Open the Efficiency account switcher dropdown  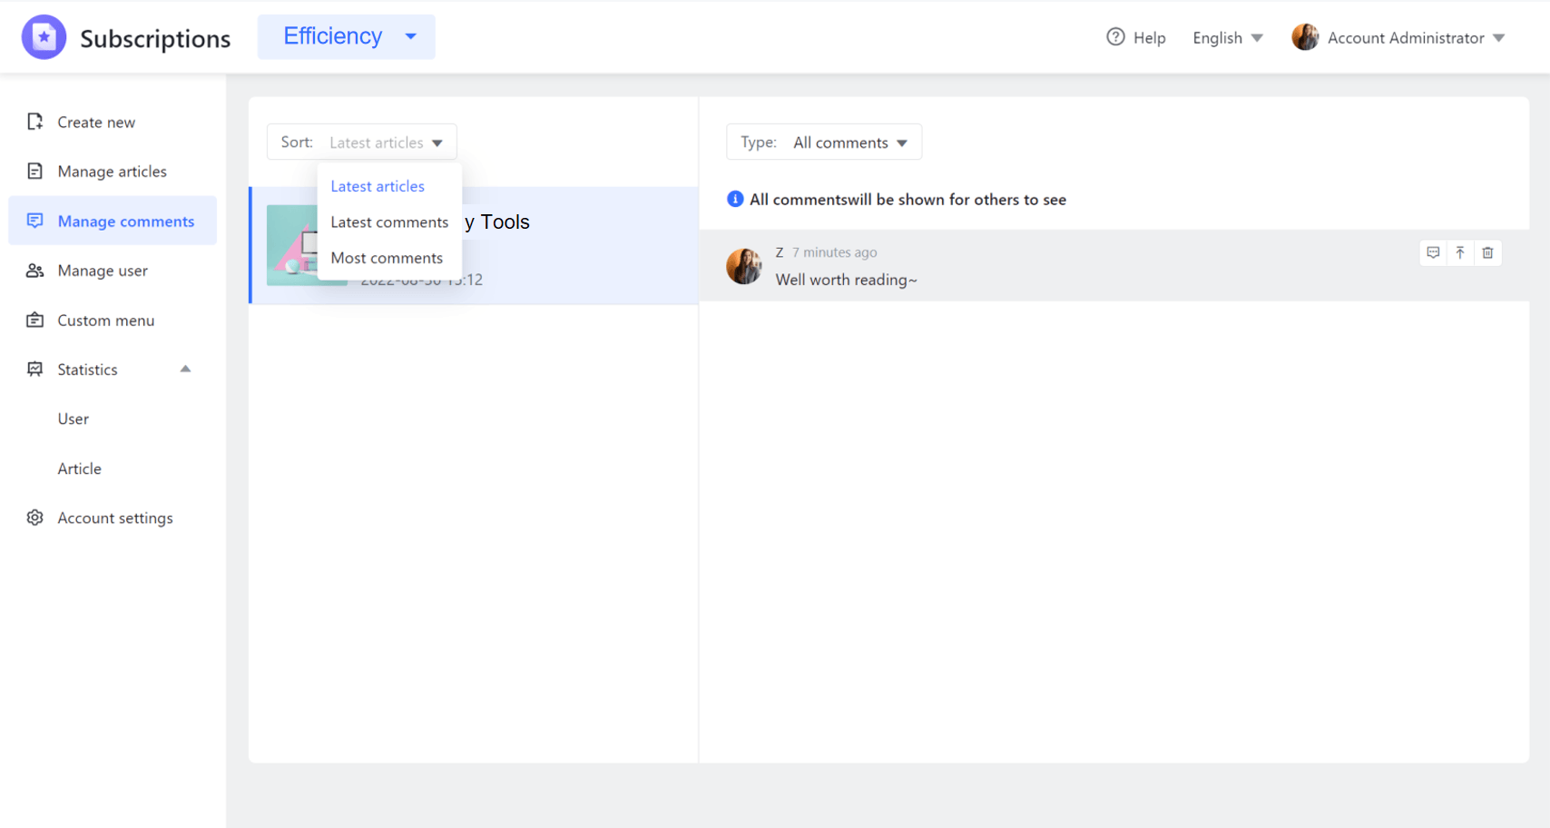346,36
